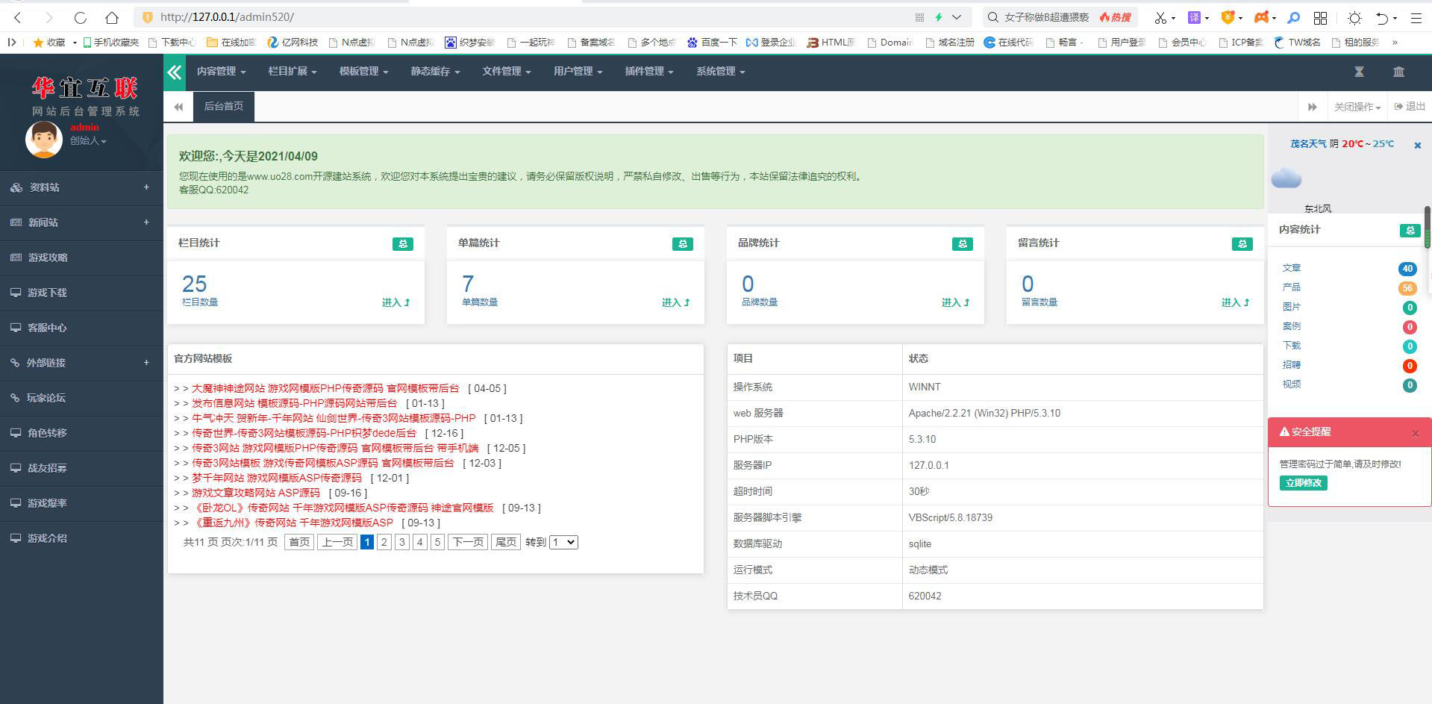This screenshot has width=1432, height=704.
Task: Click 进入 under 单篇数量
Action: tap(675, 302)
